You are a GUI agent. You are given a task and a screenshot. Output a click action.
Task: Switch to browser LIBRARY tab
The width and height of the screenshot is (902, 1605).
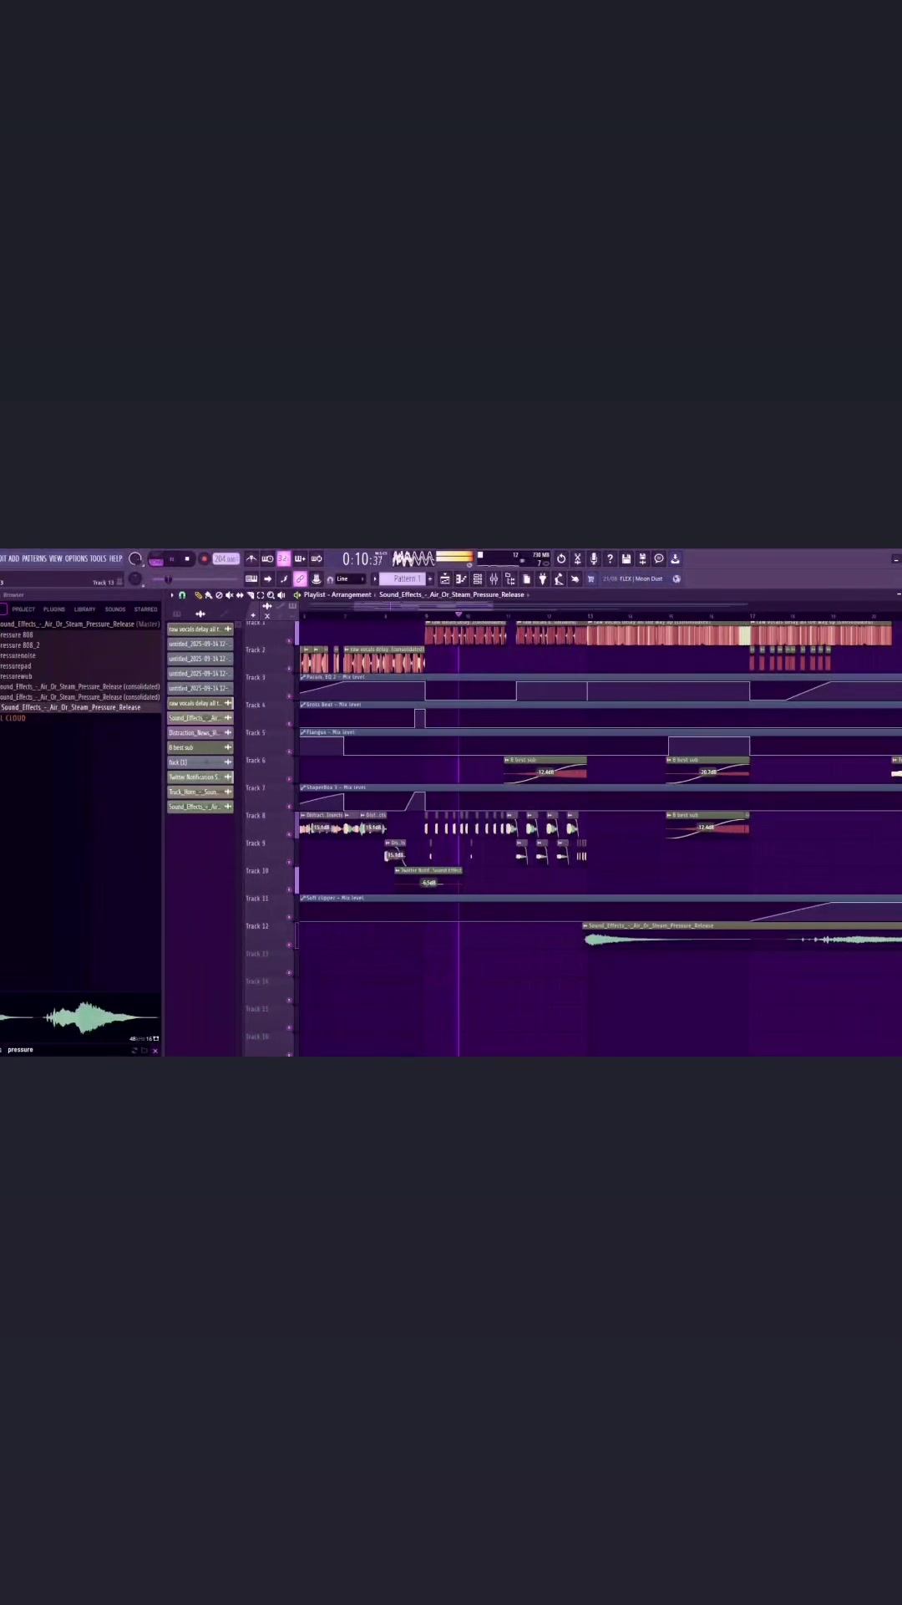coord(84,609)
